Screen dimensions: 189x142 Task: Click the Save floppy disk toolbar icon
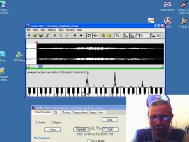[41, 35]
